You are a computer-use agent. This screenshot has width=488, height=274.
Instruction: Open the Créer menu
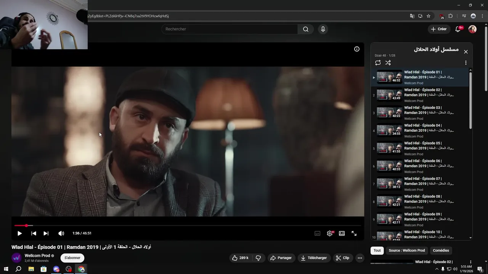tap(438, 29)
